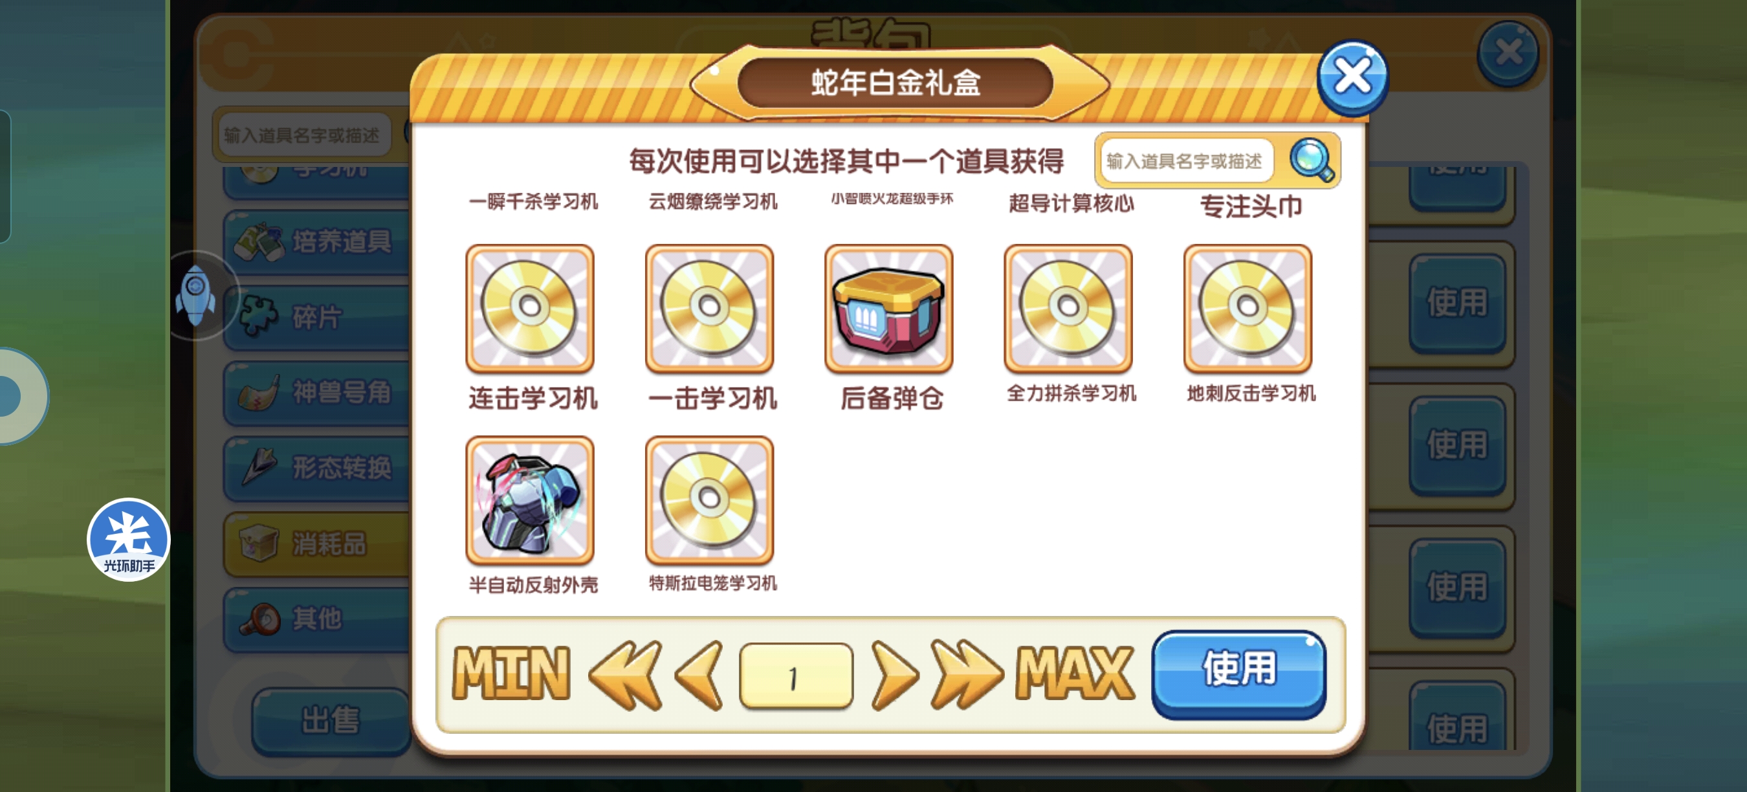Screen dimensions: 1747x792
Task: Choose the 半自动反射外壳 armor item
Action: click(x=530, y=500)
